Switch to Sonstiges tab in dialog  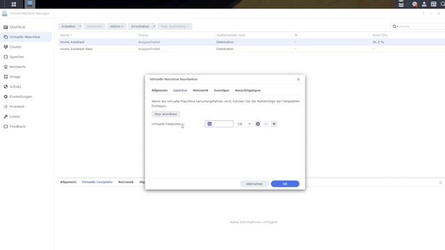[x=221, y=90]
